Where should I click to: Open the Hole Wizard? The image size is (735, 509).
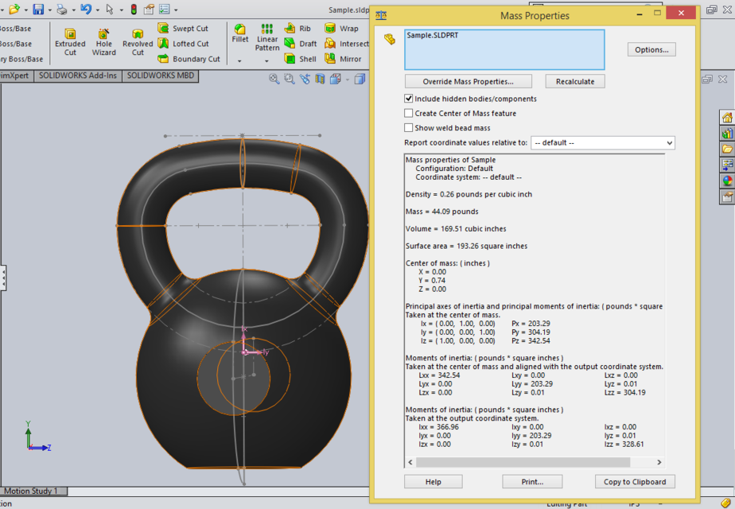point(104,40)
